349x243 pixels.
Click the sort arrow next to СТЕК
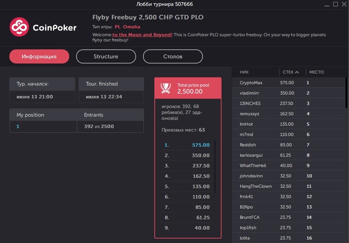[x=298, y=72]
